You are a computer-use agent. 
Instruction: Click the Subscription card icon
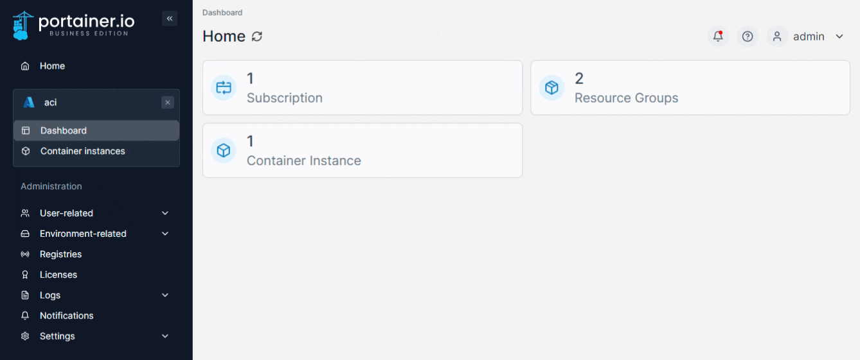224,88
